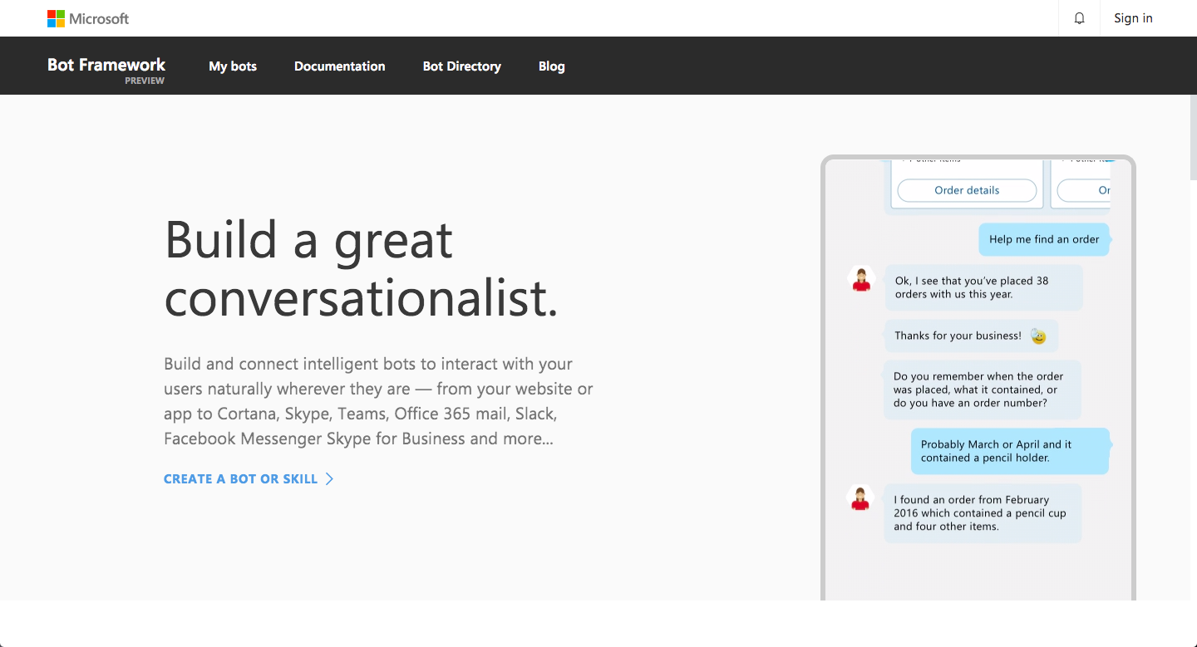Open the My bots menu item

(233, 66)
